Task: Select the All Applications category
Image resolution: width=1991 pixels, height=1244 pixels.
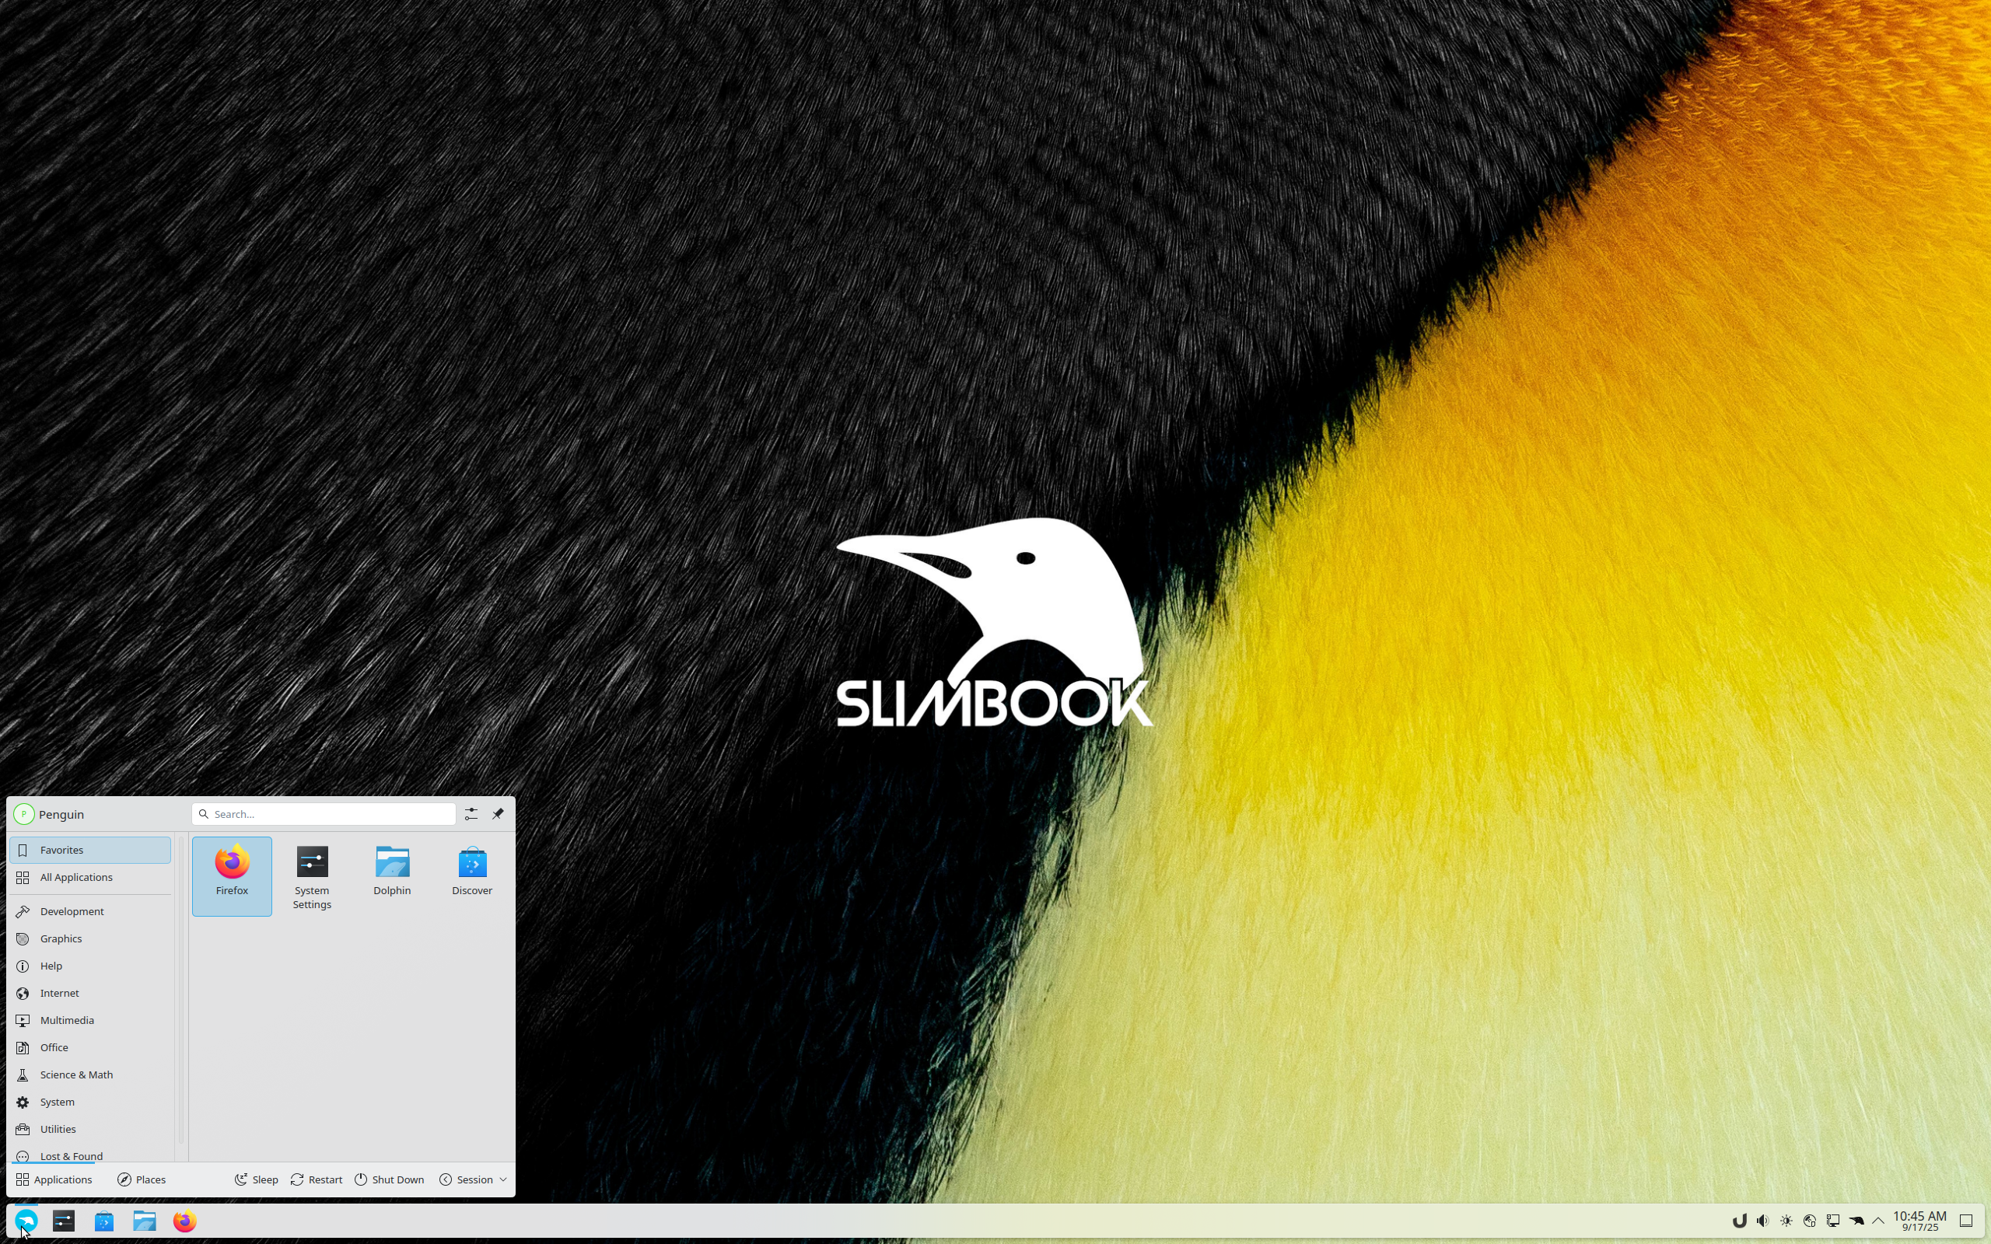Action: (x=90, y=877)
